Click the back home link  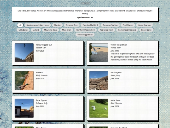(85, 3)
